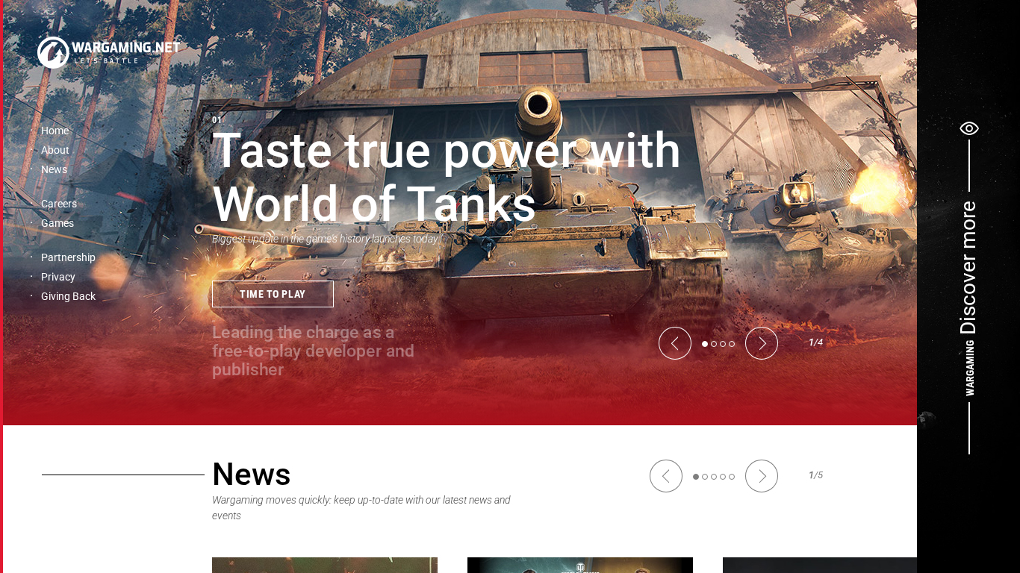Click the slide counter showing 1/4
This screenshot has width=1020, height=573.
tap(815, 342)
